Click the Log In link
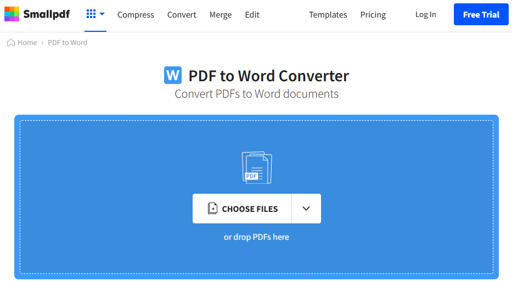This screenshot has width=512, height=281. pos(425,14)
